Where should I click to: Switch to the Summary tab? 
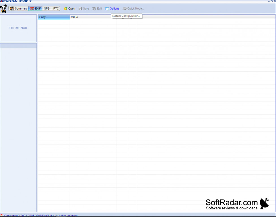tap(18, 8)
